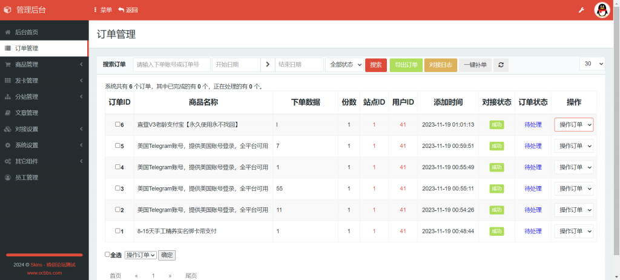620x280 pixels.
Task: Click the green 成功 badge for order 1
Action: [496, 232]
